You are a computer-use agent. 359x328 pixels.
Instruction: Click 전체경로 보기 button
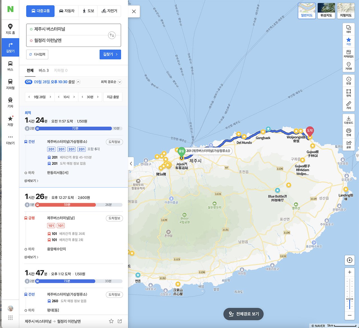pyautogui.click(x=243, y=314)
